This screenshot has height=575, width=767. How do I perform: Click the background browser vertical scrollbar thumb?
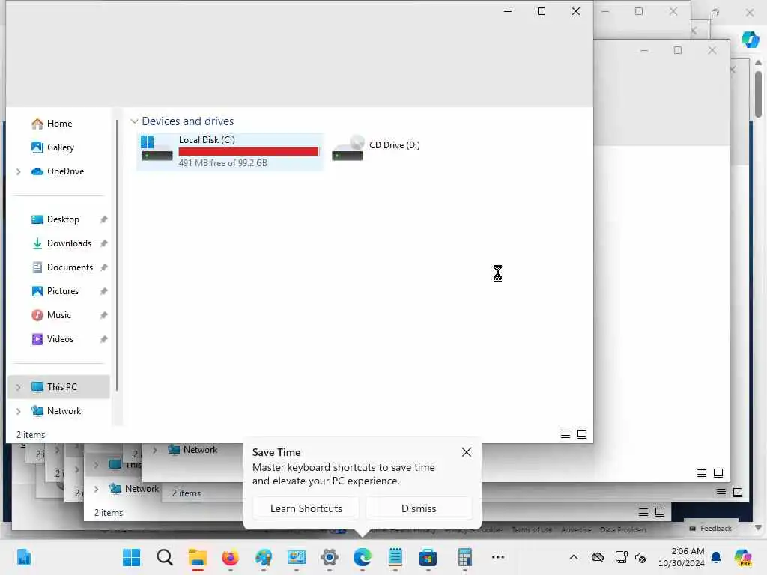pos(758,94)
